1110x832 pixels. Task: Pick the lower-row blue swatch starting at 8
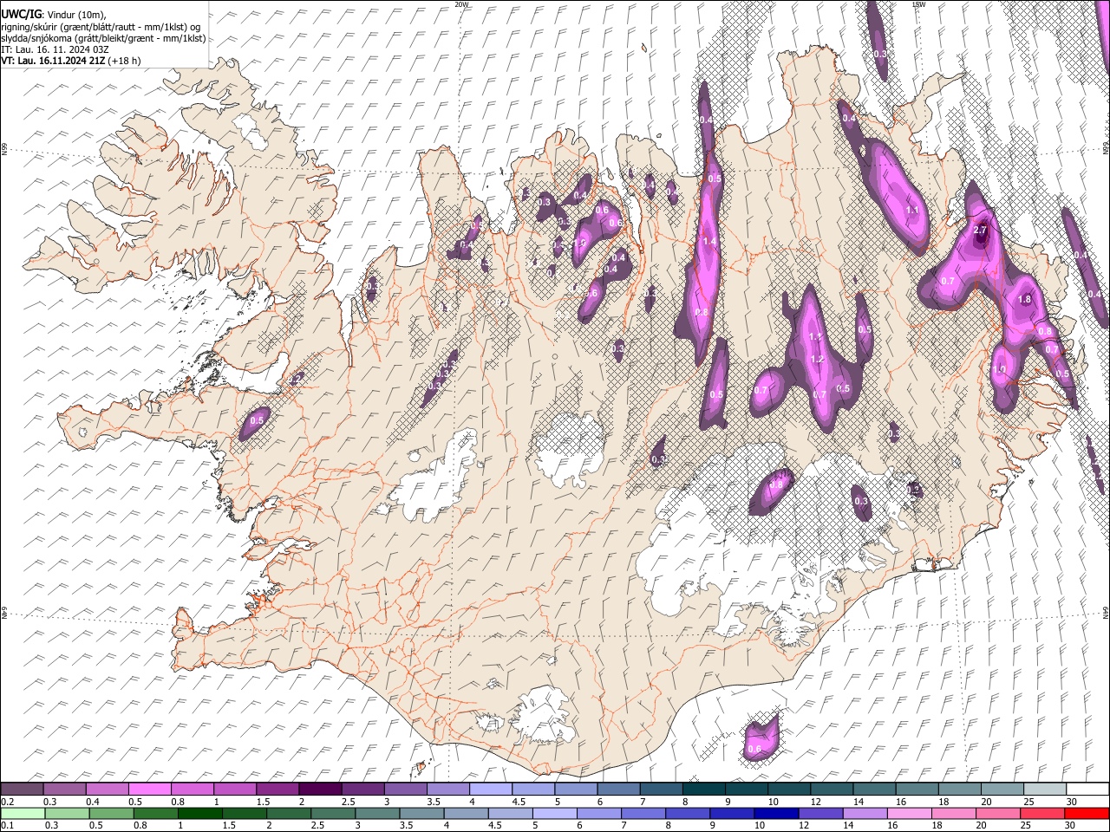tap(689, 813)
